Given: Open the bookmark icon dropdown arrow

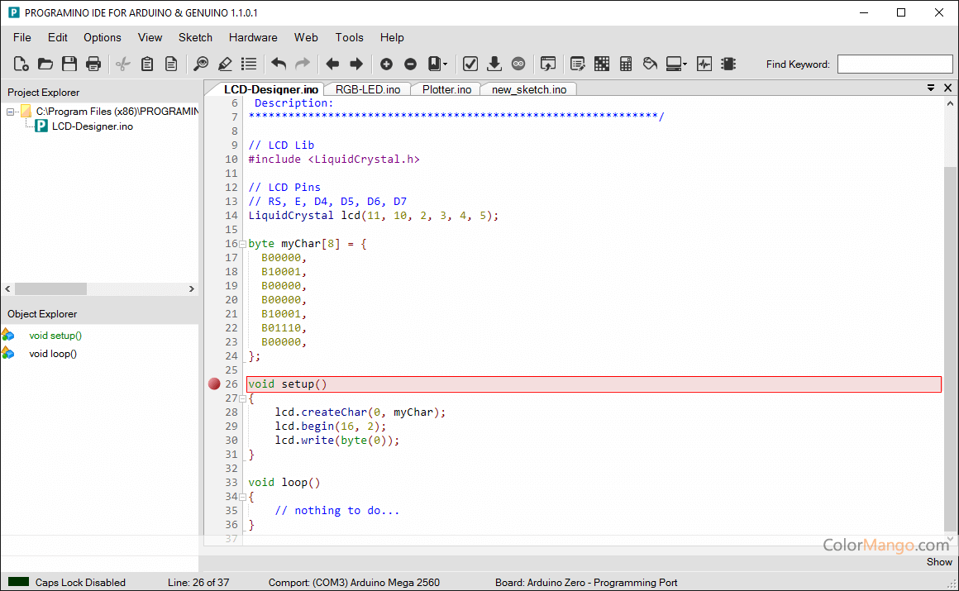Looking at the screenshot, I should pos(446,64).
